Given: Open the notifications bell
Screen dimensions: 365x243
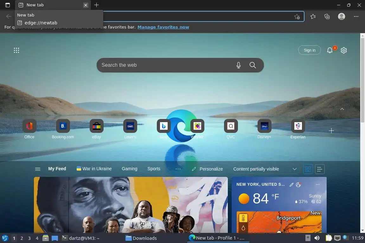Looking at the screenshot, I should (x=330, y=50).
